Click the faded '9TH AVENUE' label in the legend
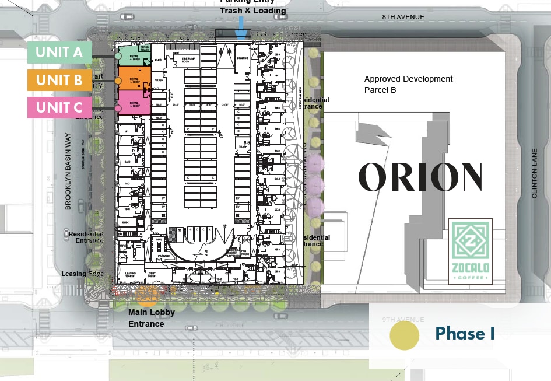Viewport: 551px width, 381px height. (403, 320)
